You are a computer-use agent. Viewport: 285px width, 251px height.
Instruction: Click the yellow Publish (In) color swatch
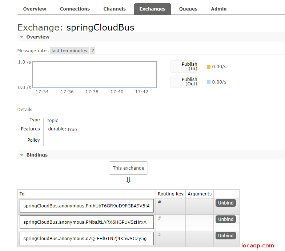pos(209,67)
